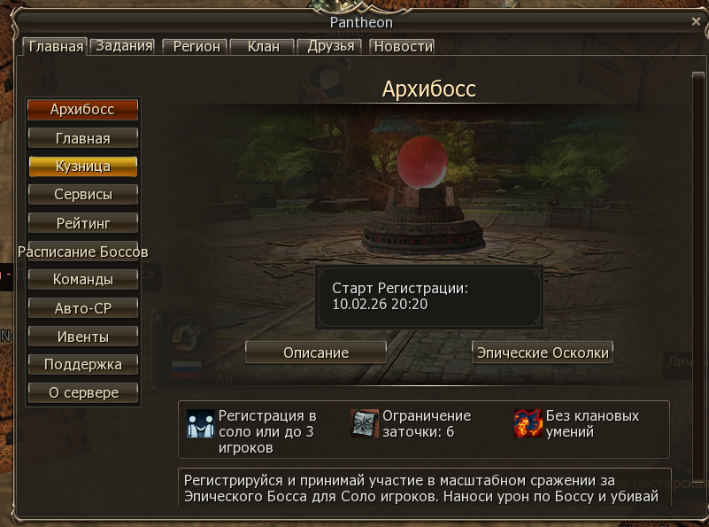Click the enchant limit scroll icon

click(x=365, y=423)
